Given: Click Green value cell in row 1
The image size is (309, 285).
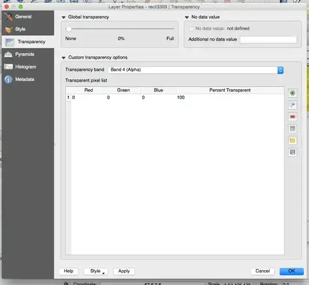Looking at the screenshot, I should pyautogui.click(x=124, y=97).
